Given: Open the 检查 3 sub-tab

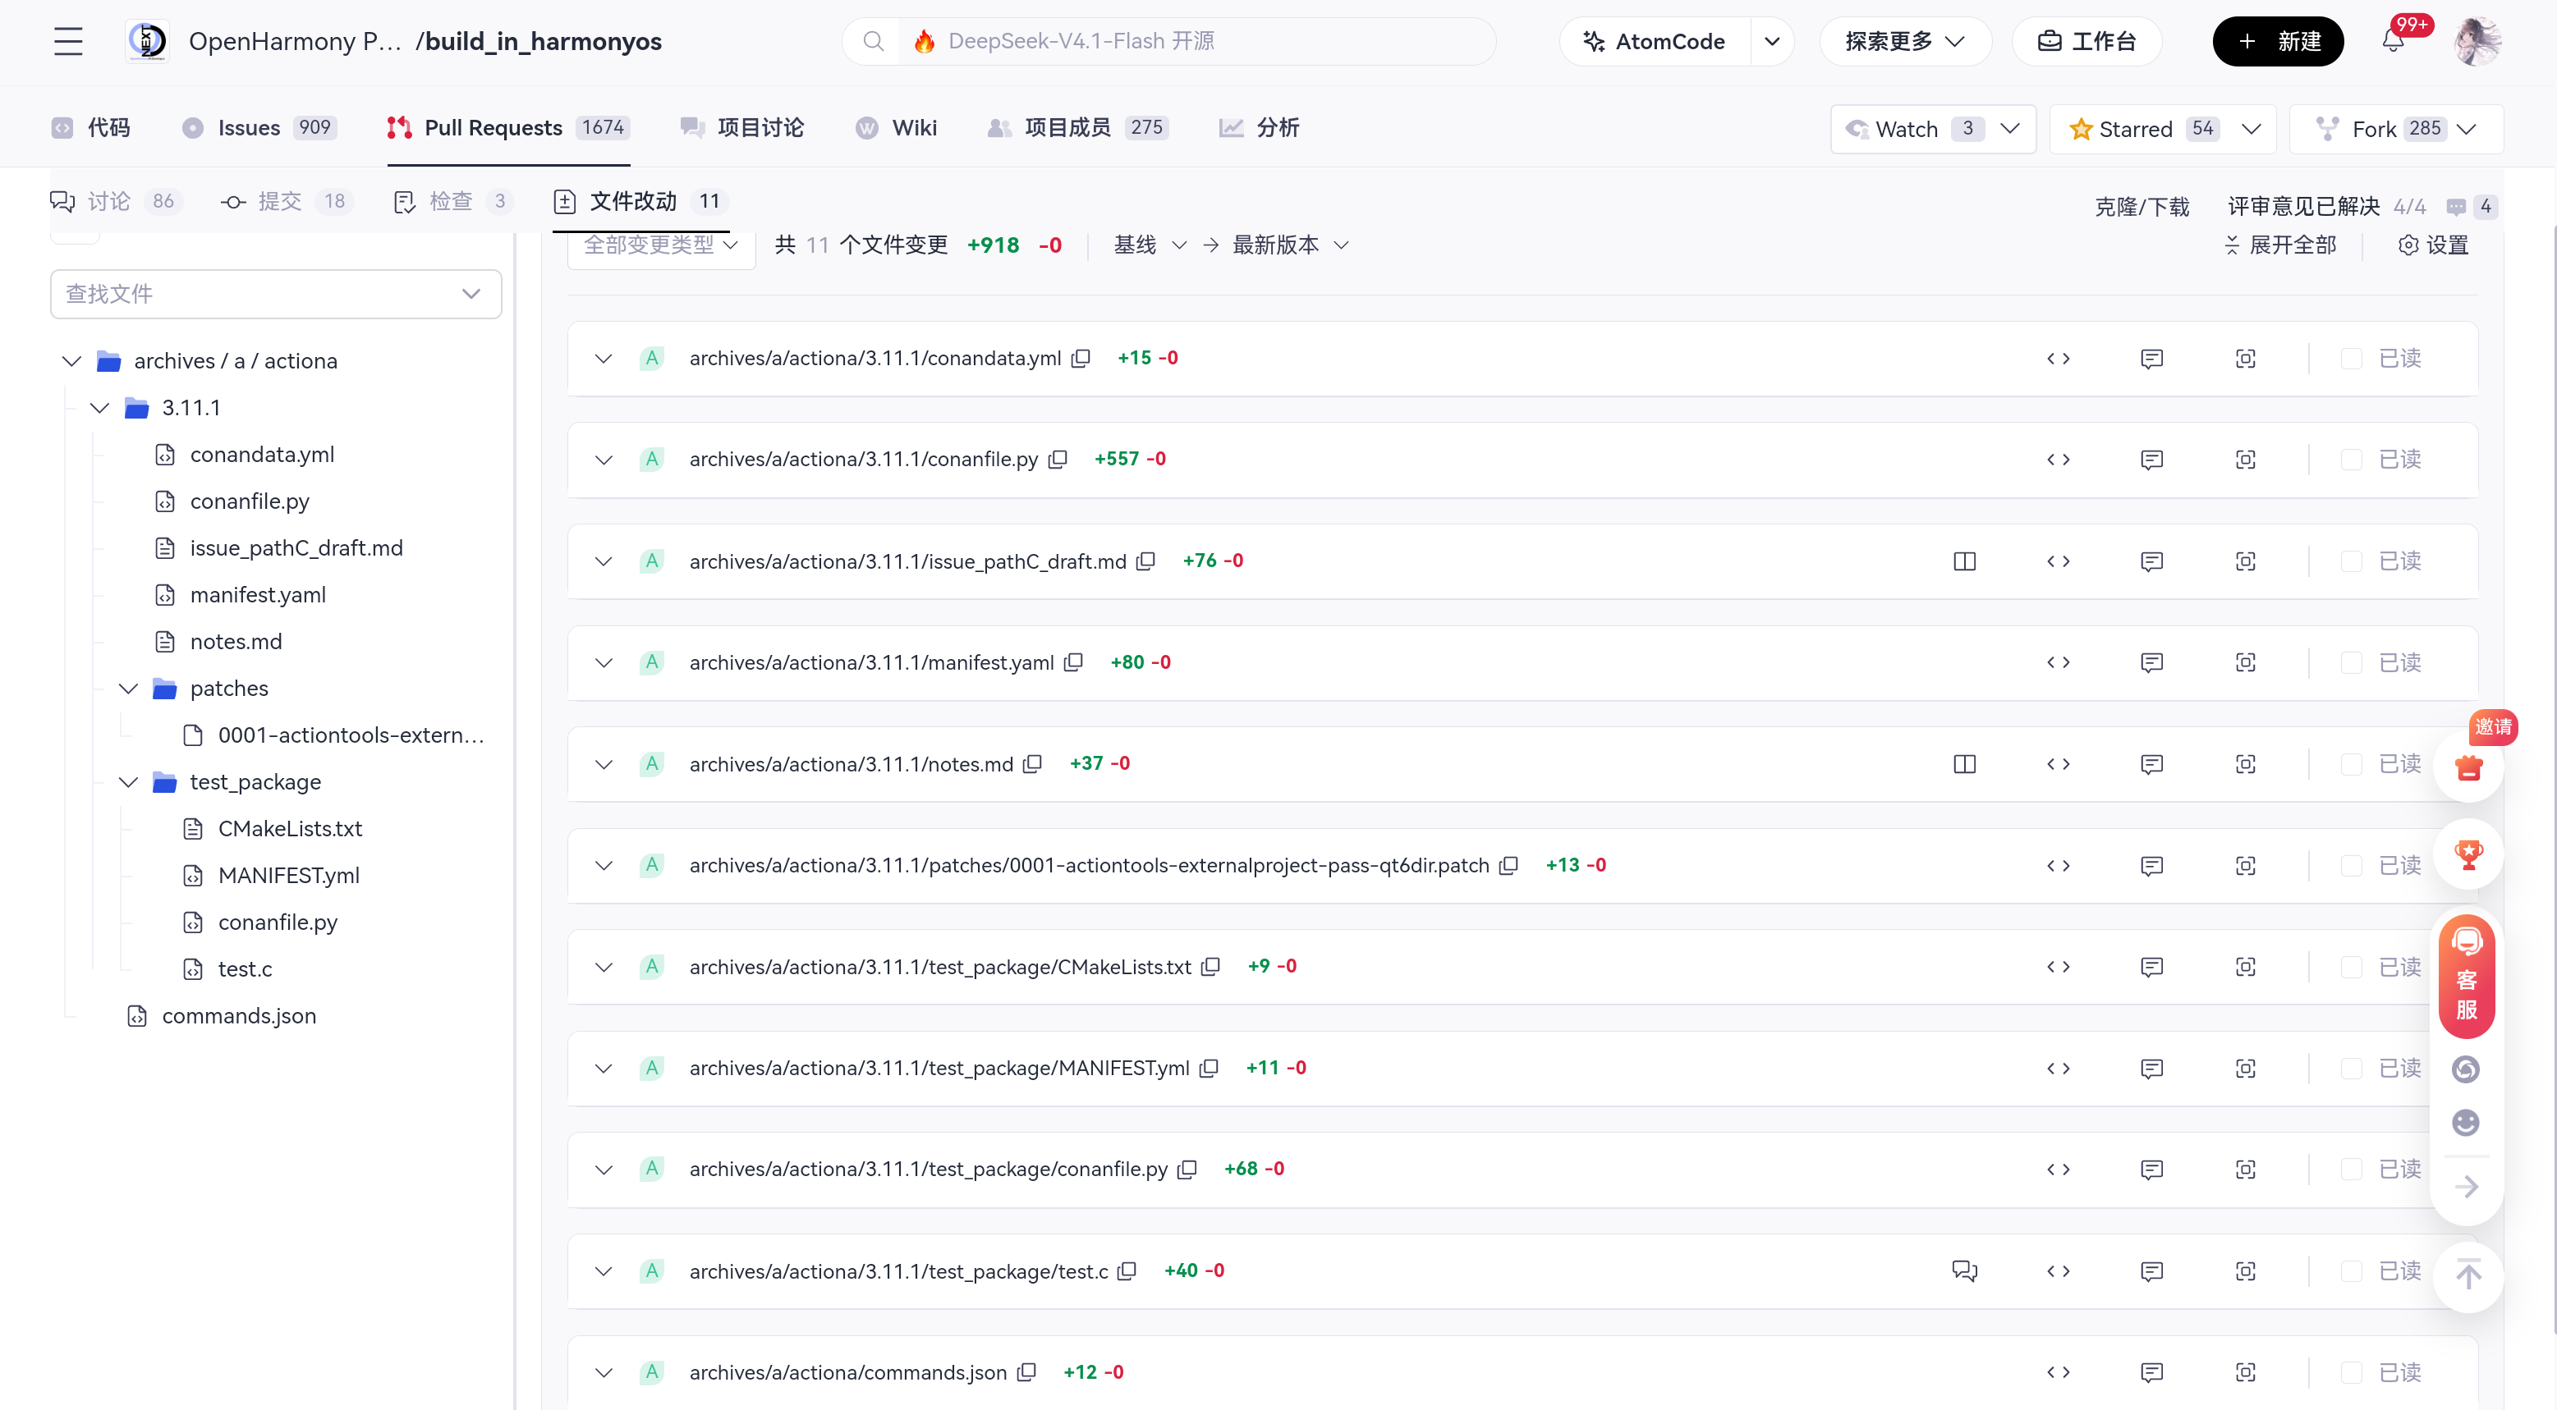Looking at the screenshot, I should click(x=453, y=201).
